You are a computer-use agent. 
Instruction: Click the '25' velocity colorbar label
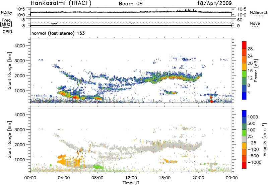point(250,137)
